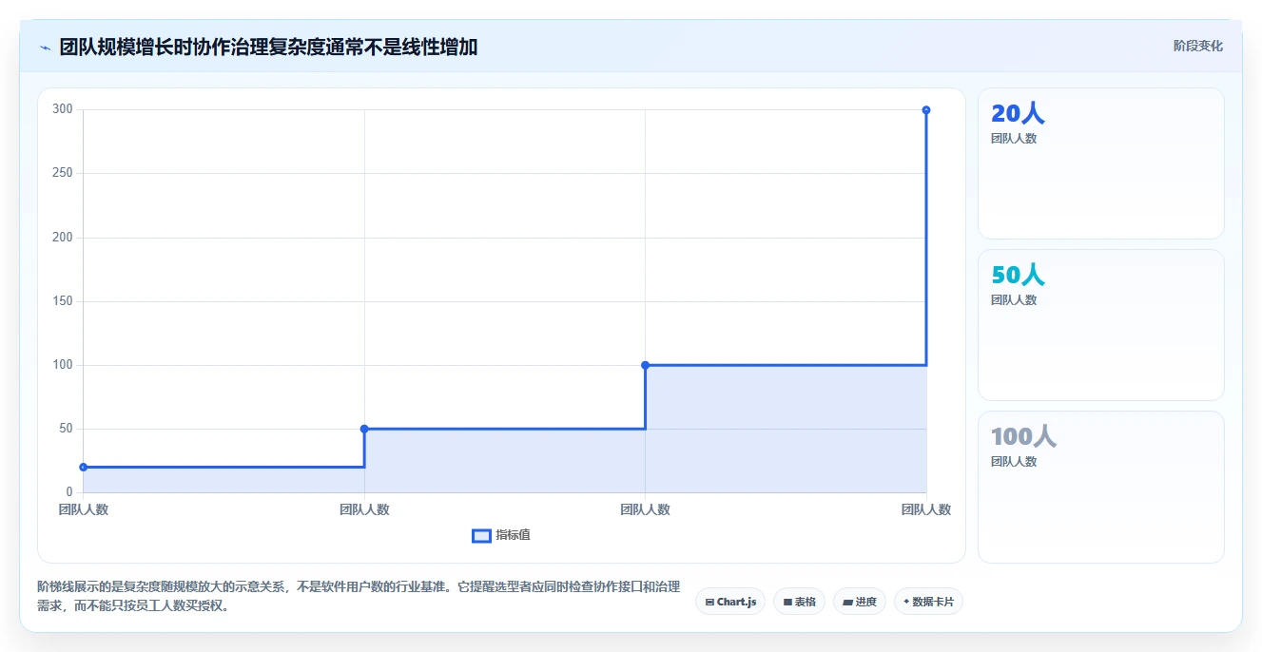
Task: Select the data point at value 300
Action: tap(926, 110)
